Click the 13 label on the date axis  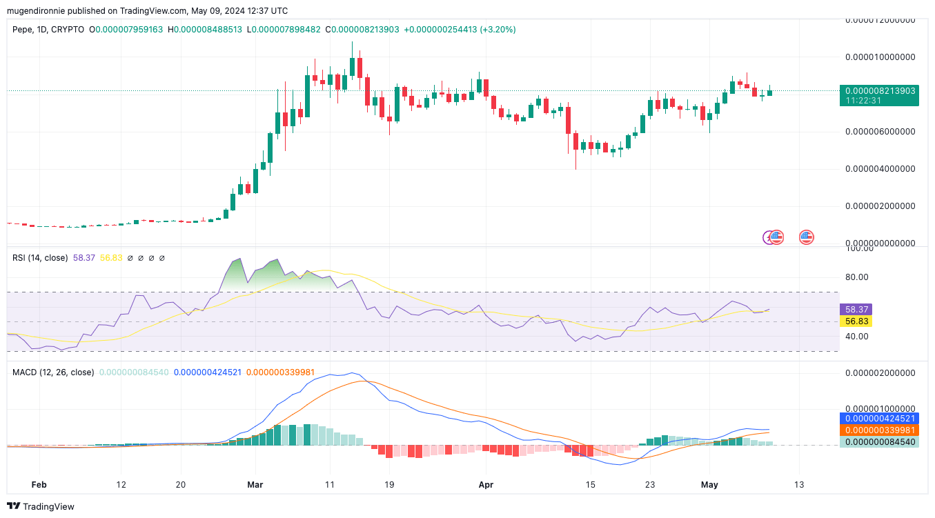799,484
